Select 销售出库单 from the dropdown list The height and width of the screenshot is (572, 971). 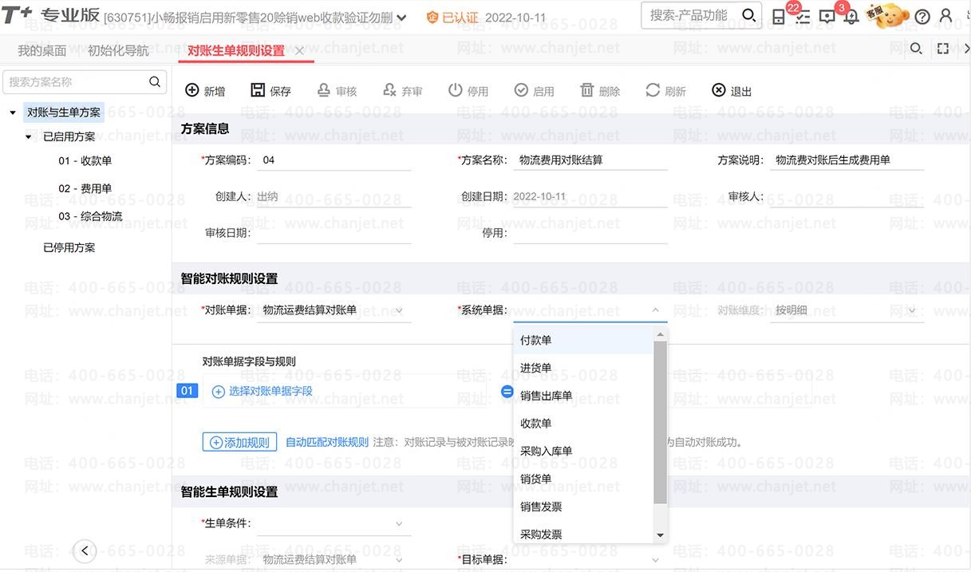547,396
